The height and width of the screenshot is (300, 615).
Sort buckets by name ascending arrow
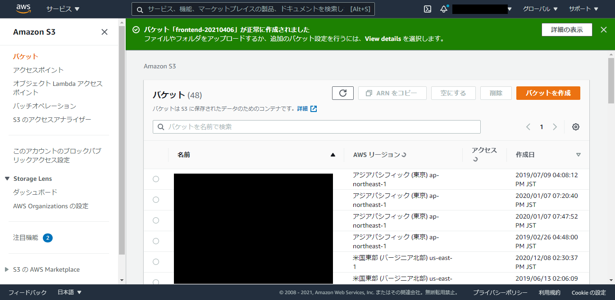[333, 155]
